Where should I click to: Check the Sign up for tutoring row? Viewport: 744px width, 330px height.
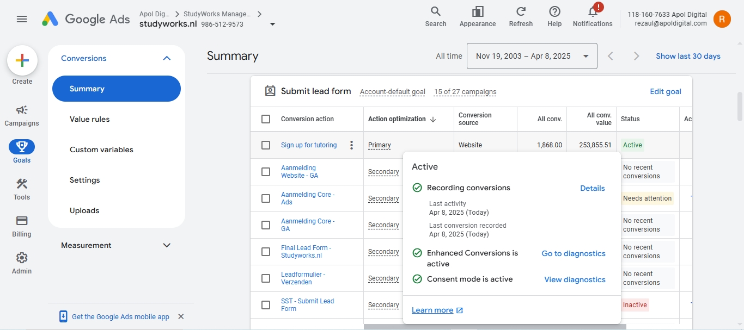coord(266,145)
